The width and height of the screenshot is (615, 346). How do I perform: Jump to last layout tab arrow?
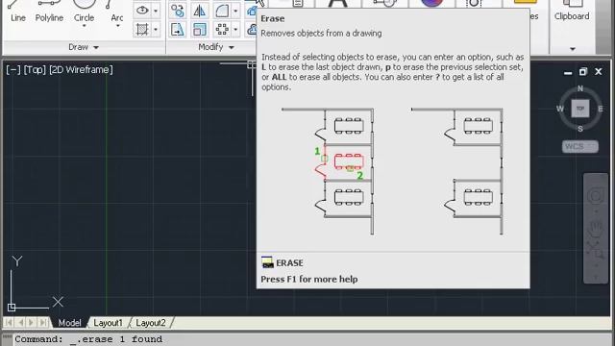tap(42, 323)
